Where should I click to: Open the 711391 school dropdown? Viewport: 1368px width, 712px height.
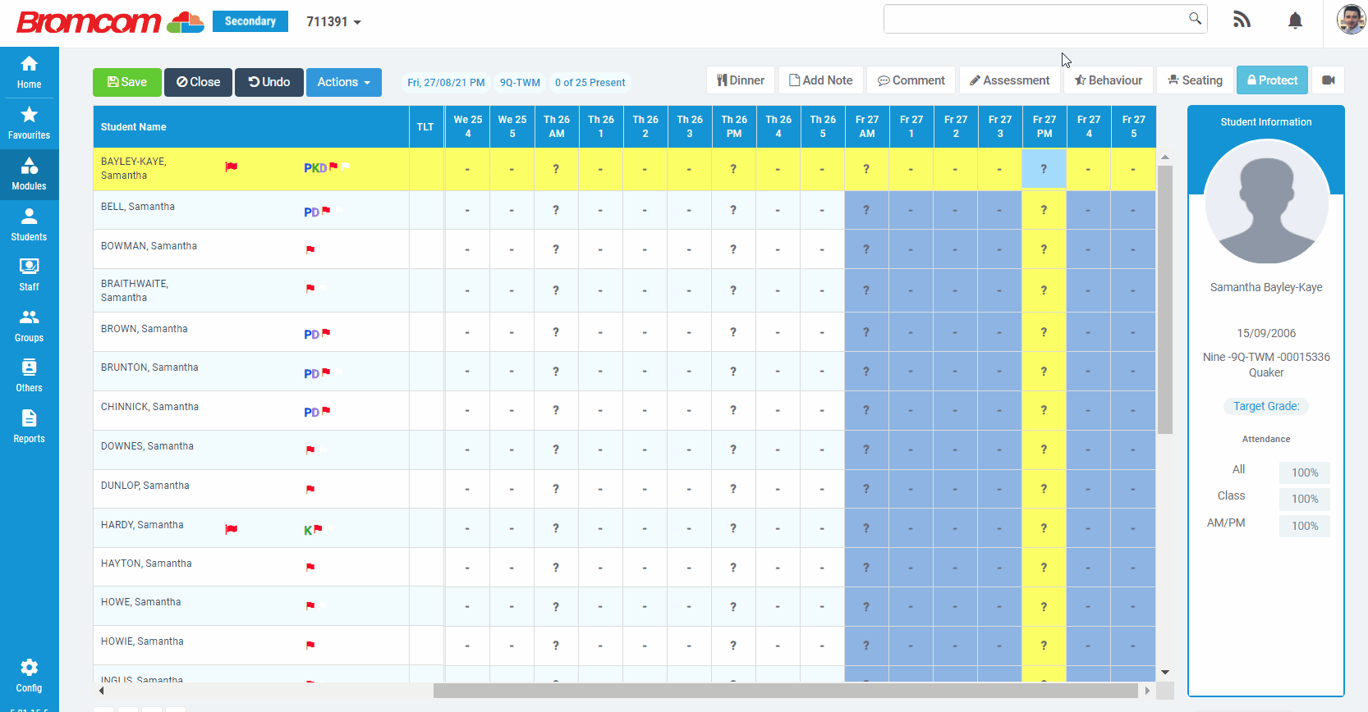pos(333,22)
